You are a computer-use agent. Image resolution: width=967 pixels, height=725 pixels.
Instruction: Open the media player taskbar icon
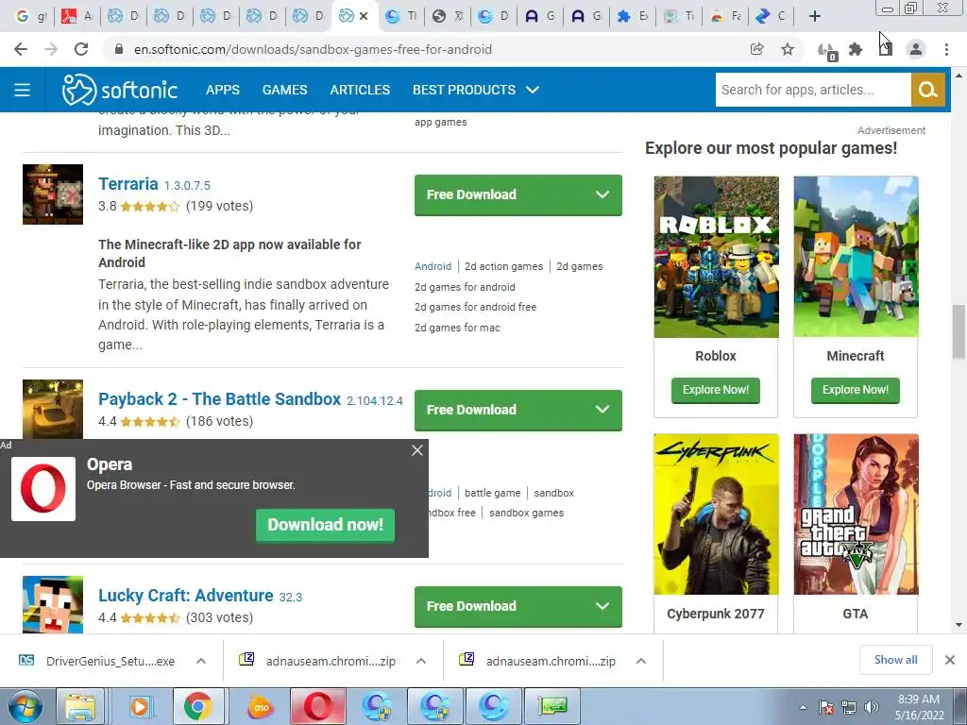pos(140,706)
